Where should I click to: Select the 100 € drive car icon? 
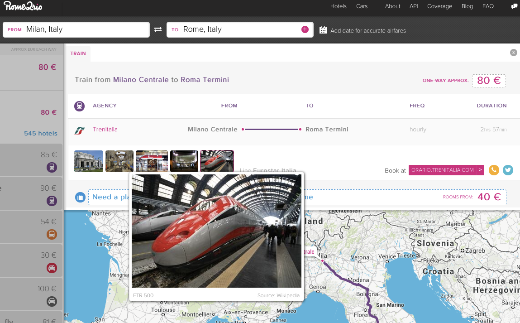52,301
